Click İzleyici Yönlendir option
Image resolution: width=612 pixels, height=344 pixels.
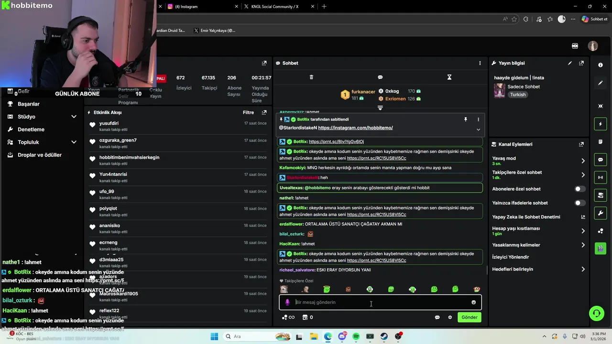click(511, 257)
